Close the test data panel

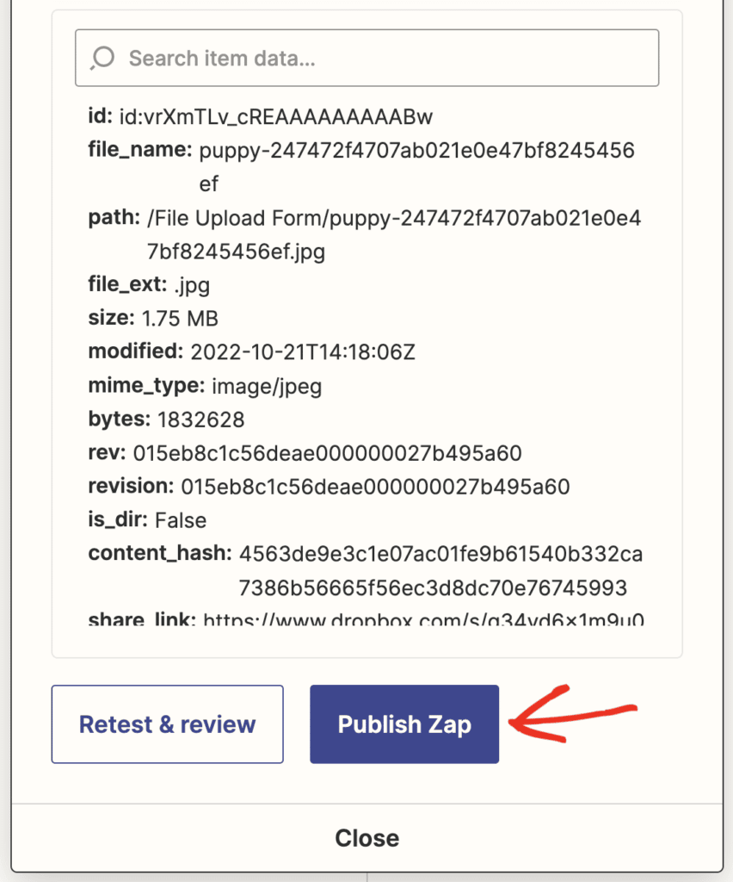[366, 836]
